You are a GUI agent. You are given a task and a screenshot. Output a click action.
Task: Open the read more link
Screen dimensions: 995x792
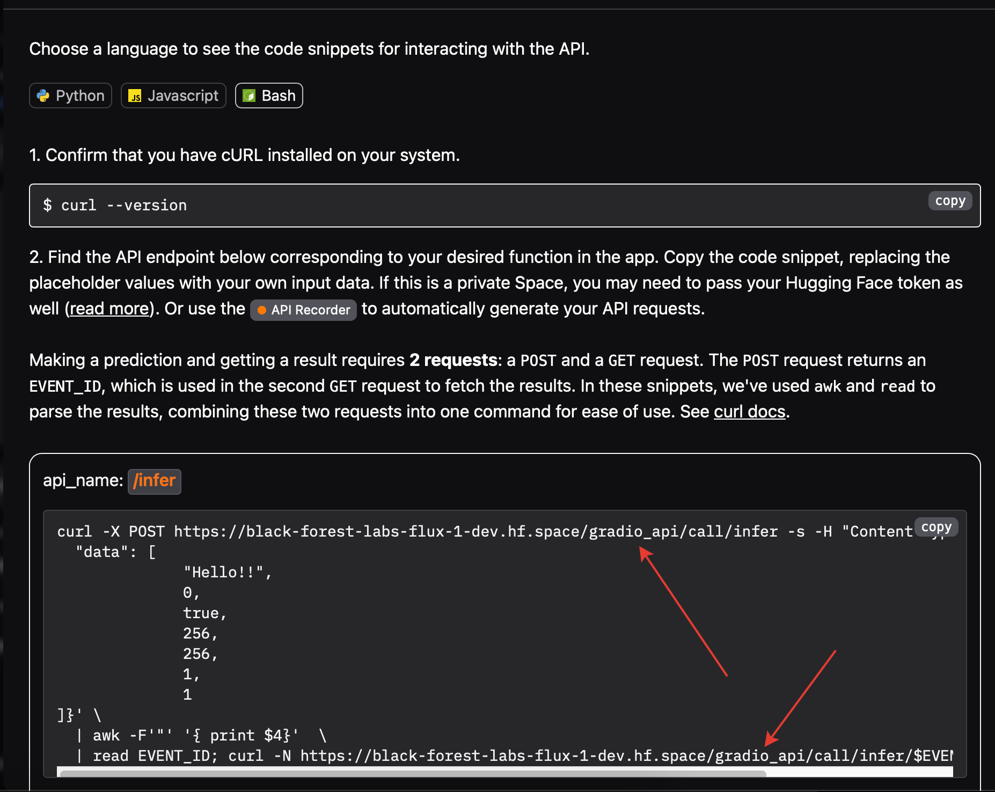tap(109, 309)
